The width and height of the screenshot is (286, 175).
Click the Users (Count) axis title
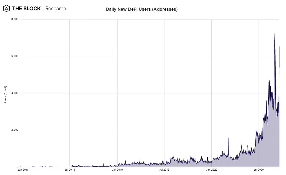5,95
